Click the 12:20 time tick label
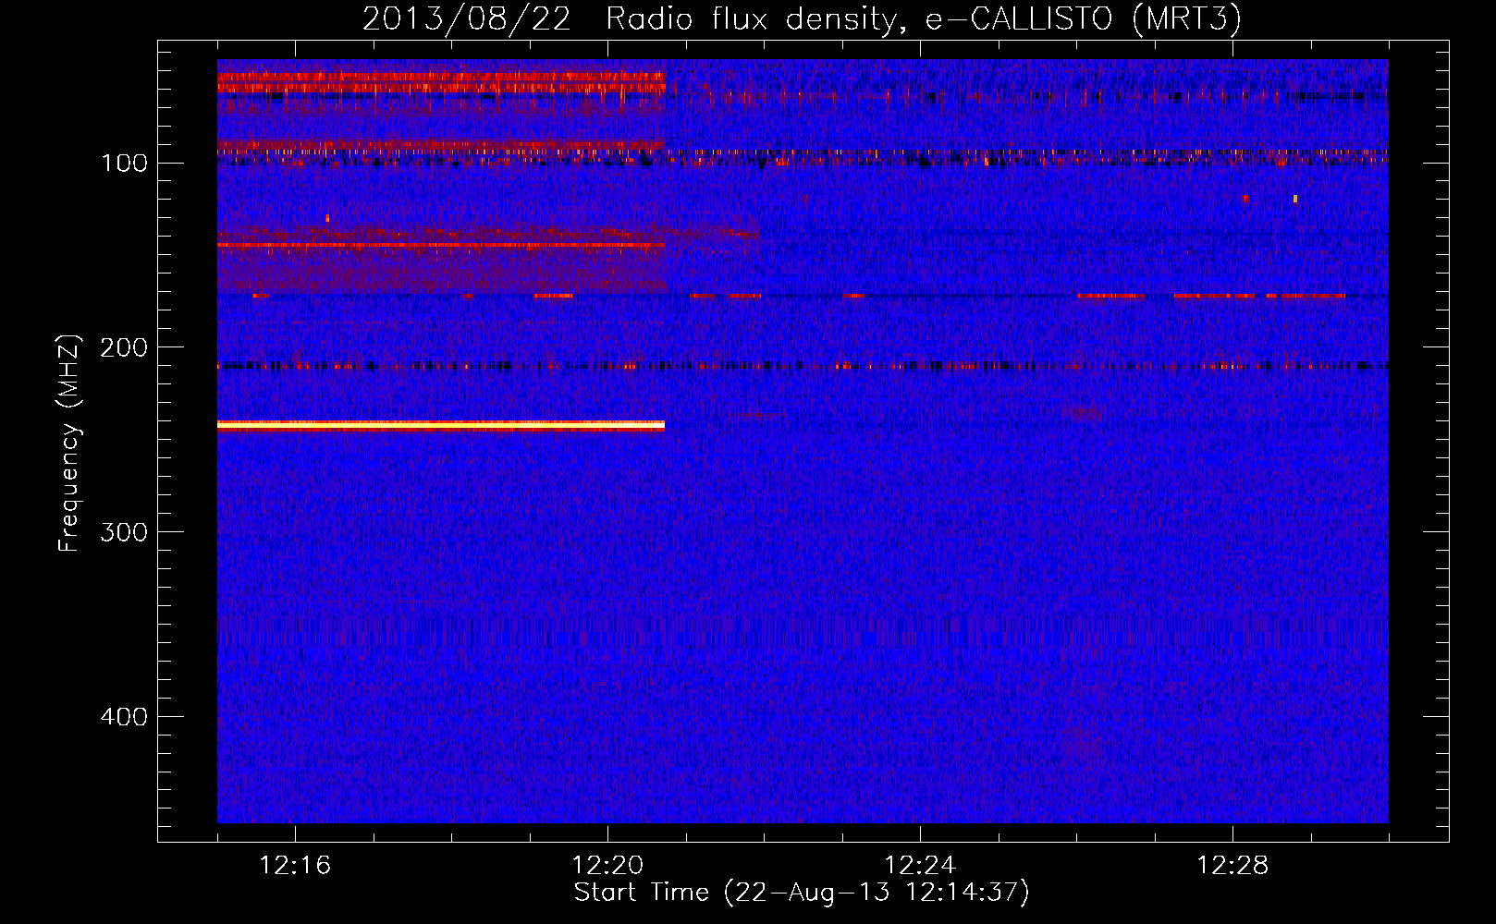This screenshot has width=1496, height=924. (607, 866)
